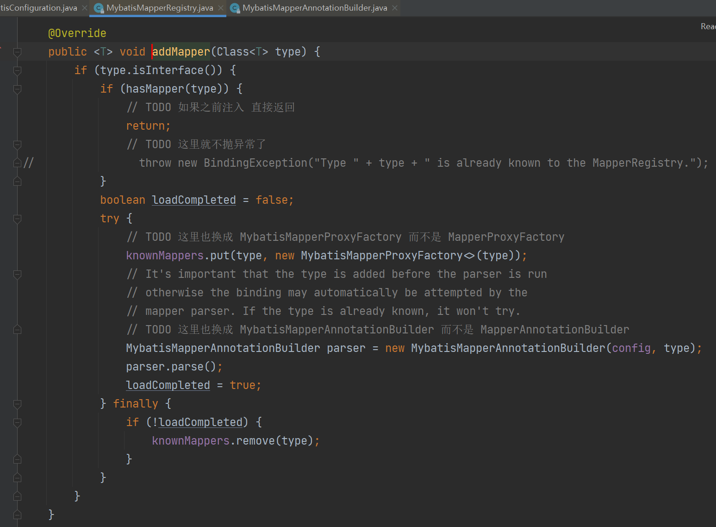716x527 pixels.
Task: Collapse the finally block fold marker
Action: pyautogui.click(x=18, y=404)
